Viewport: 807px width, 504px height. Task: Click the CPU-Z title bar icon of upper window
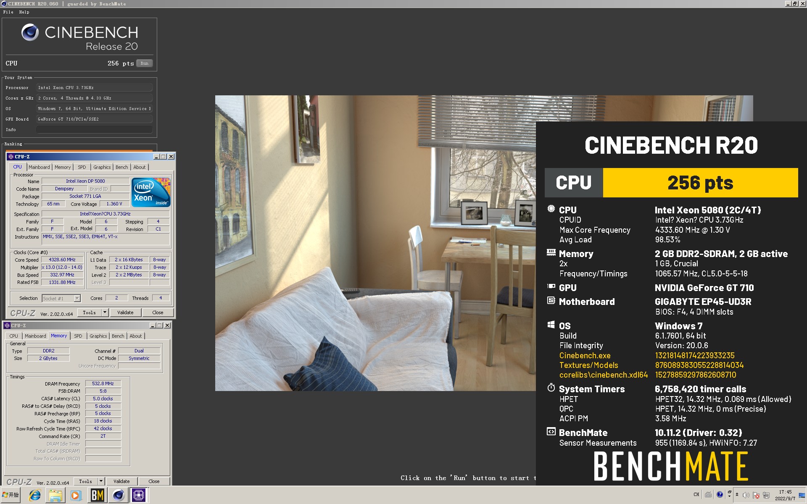click(11, 157)
